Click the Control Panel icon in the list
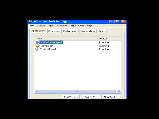This screenshot has width=159, height=119. [37, 49]
